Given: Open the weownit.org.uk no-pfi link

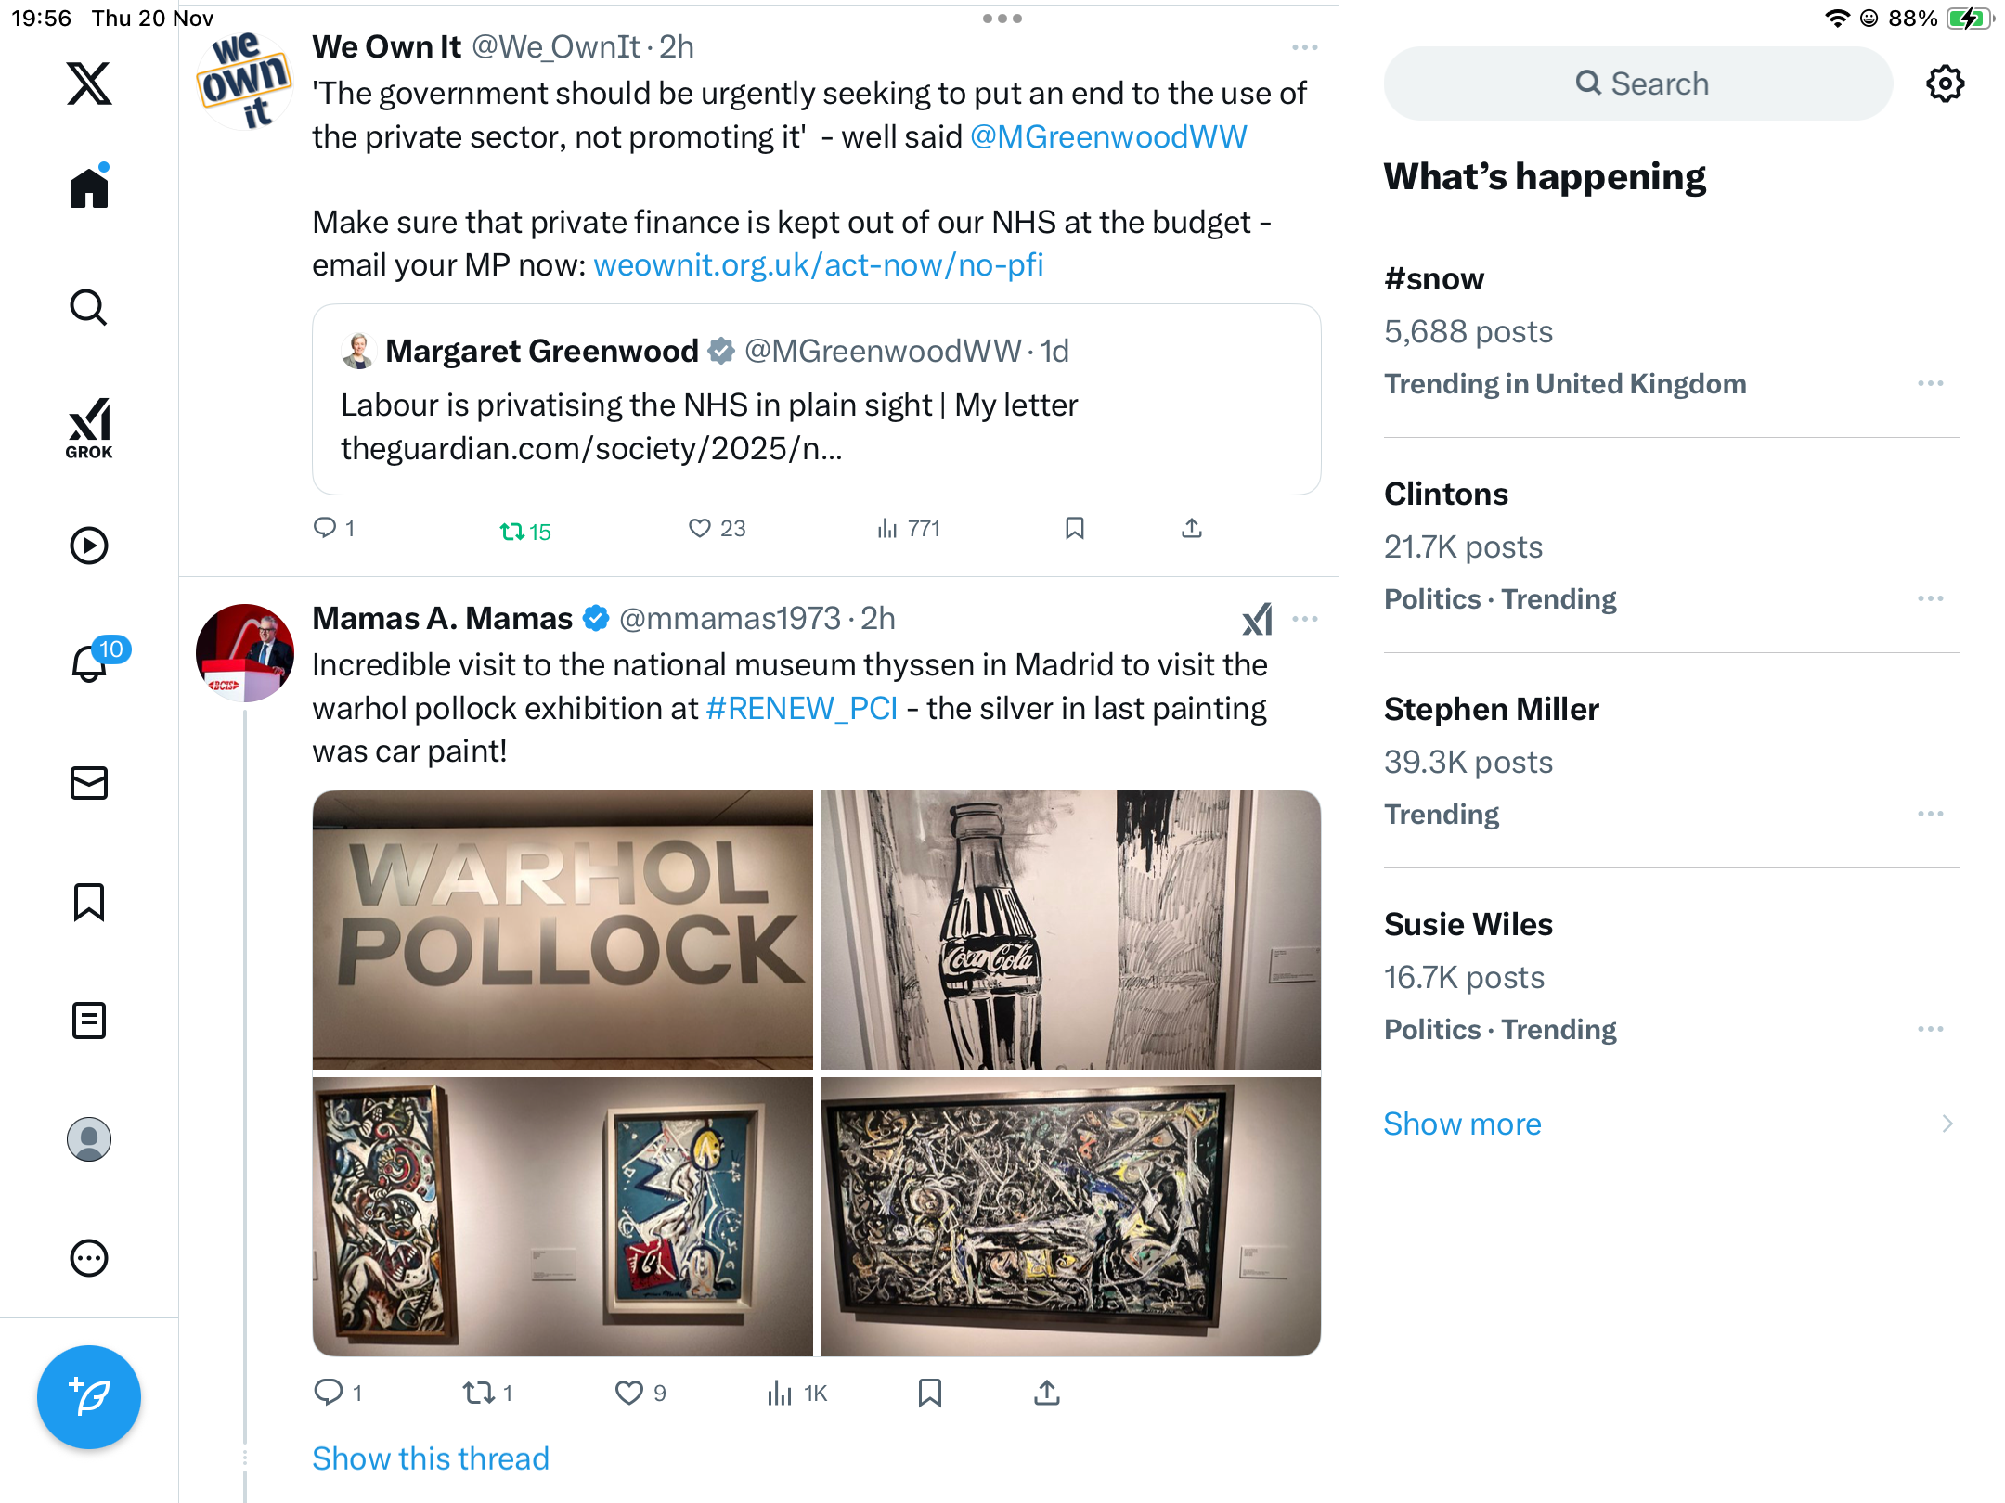Looking at the screenshot, I should (x=819, y=265).
